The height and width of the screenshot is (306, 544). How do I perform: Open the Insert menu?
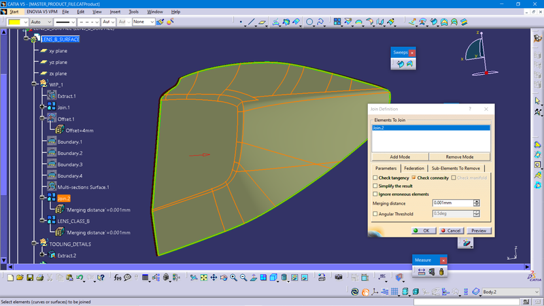click(115, 12)
